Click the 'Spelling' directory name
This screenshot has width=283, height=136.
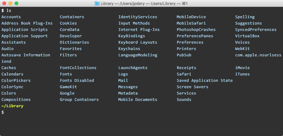point(245,17)
